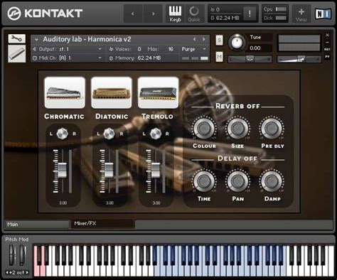Image resolution: width=337 pixels, height=280 pixels.
Task: Toggle the PV button in instrument header
Action: coord(328,57)
